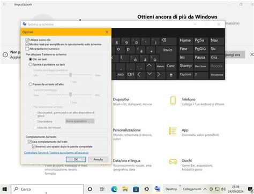
Task: Click the Pausa key
Action: [200, 57]
